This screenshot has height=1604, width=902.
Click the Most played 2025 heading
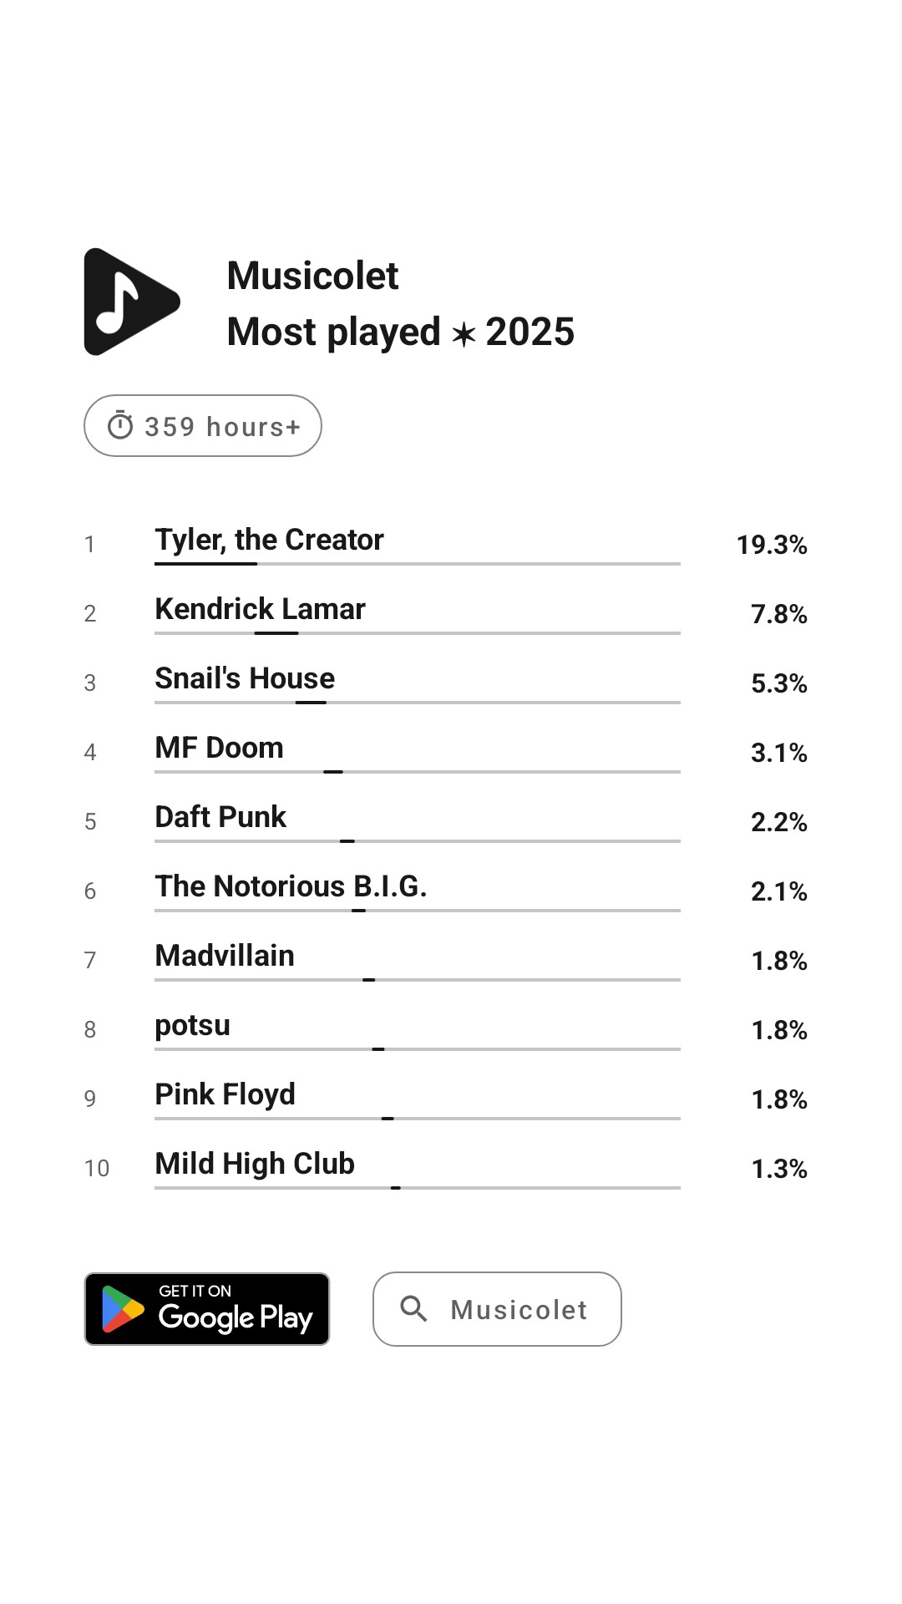(400, 332)
